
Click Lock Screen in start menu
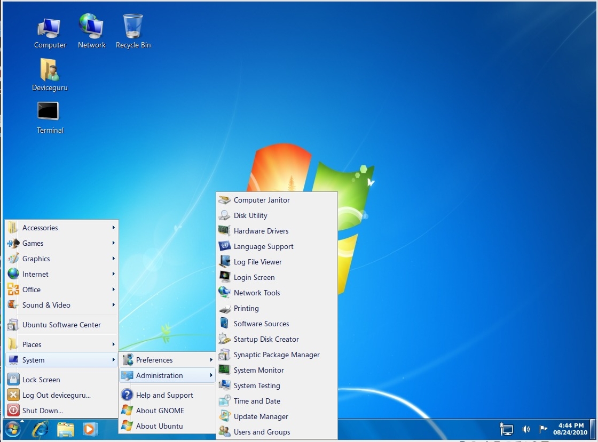point(62,380)
